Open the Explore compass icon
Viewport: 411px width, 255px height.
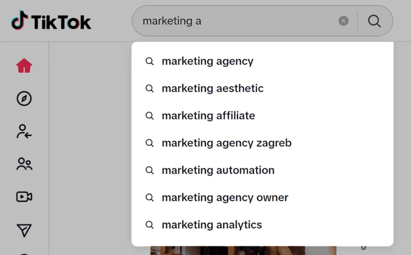(x=24, y=99)
